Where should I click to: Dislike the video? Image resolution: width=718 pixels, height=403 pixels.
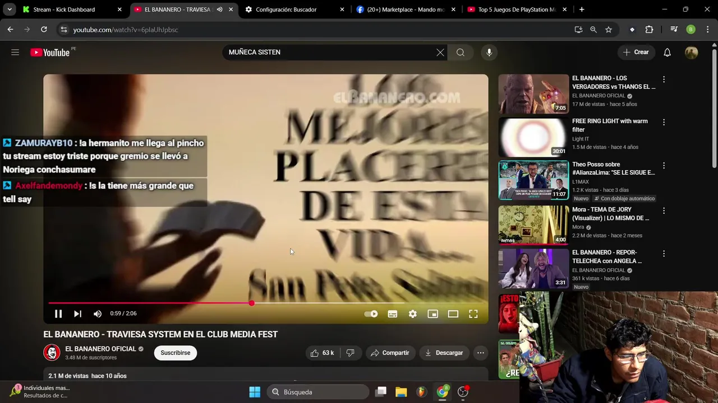click(x=350, y=353)
